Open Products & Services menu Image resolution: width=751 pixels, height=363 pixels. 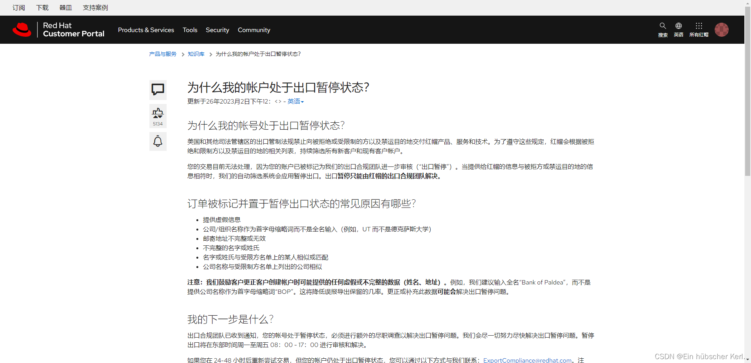[x=146, y=30]
